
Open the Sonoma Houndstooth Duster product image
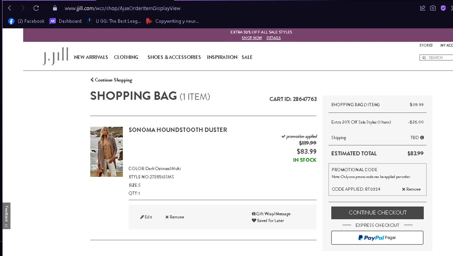point(107,152)
